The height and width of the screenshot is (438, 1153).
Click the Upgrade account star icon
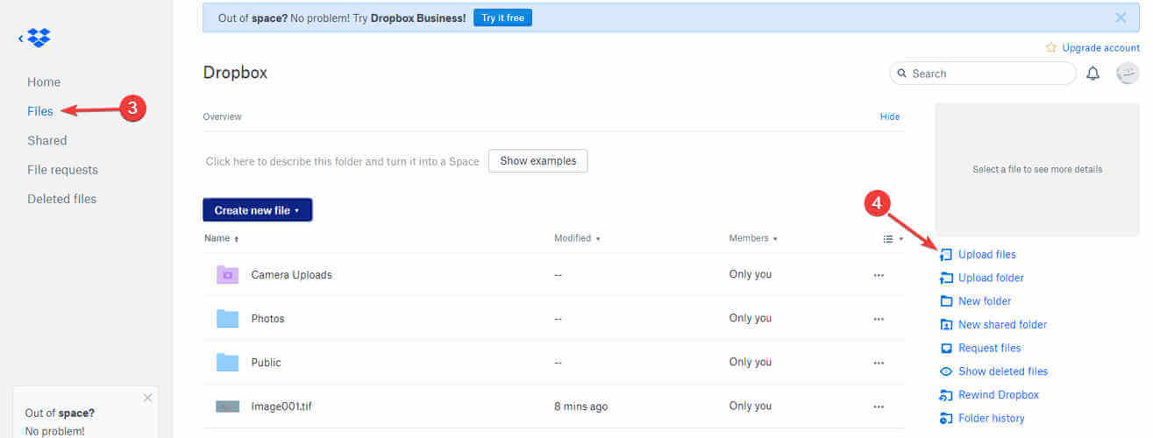click(x=1051, y=47)
